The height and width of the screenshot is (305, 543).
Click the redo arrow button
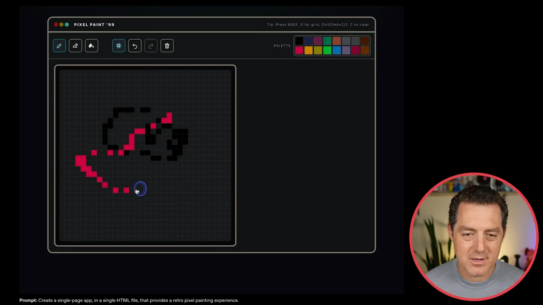coord(151,46)
